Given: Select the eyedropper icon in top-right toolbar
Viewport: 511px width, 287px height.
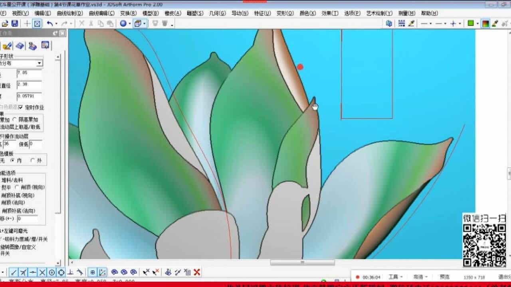Looking at the screenshot, I should pos(411,24).
